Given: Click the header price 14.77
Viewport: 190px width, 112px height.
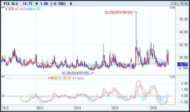Looking at the screenshot, I should tap(28, 4).
